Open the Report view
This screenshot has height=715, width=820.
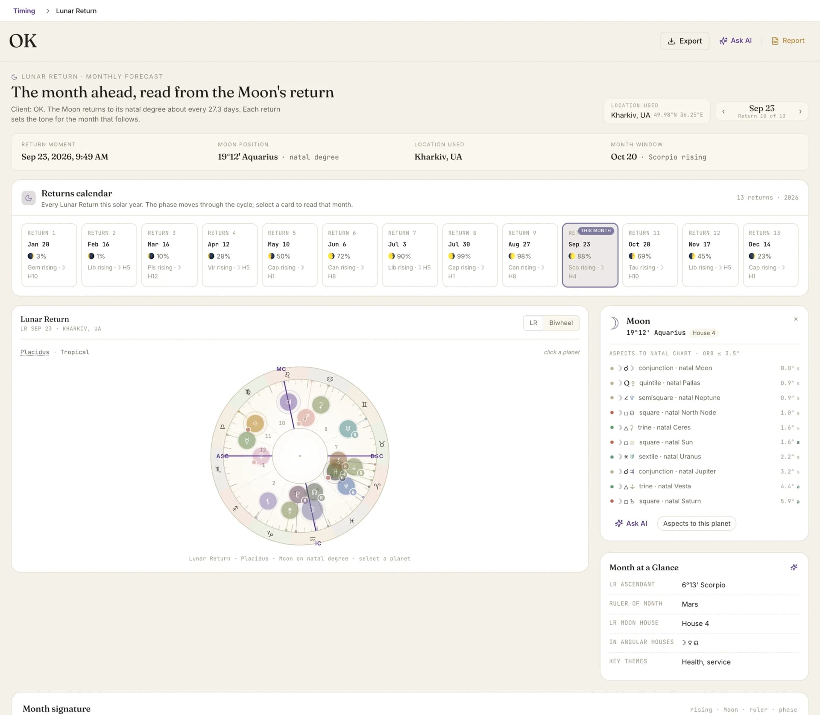click(788, 41)
